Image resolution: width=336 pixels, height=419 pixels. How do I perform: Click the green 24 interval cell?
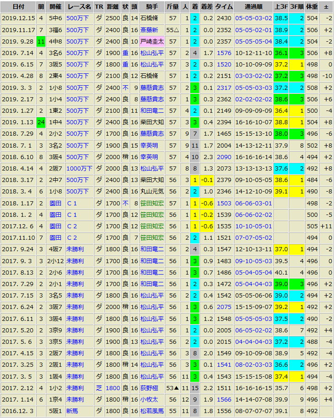(41, 122)
